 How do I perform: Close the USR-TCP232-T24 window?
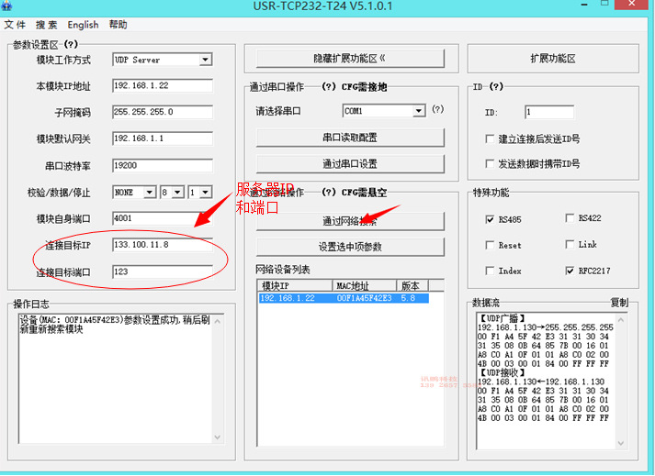click(631, 4)
